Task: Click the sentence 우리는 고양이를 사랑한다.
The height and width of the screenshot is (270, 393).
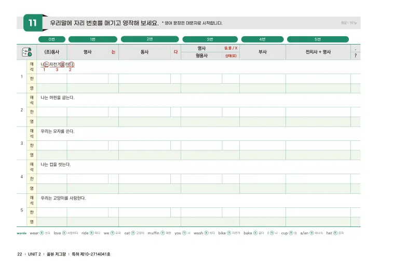Action: tap(63, 198)
